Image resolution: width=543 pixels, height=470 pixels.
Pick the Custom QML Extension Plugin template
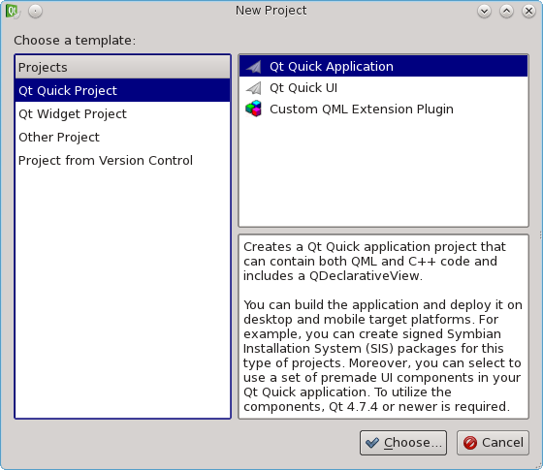point(383,109)
